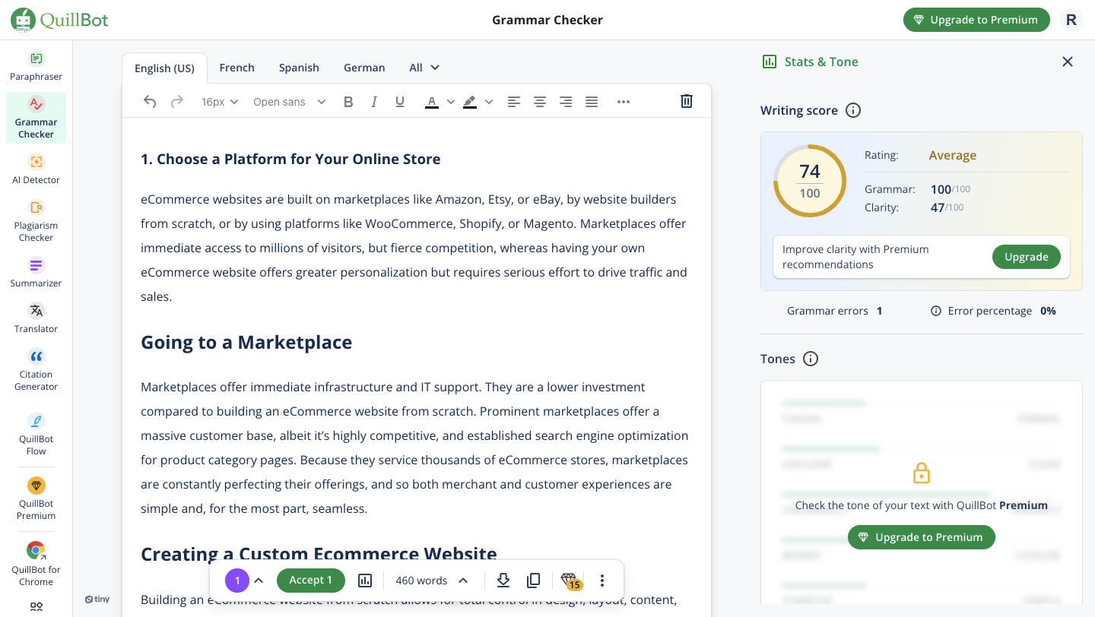Open the AI Detector tool
The width and height of the screenshot is (1095, 617).
click(36, 169)
